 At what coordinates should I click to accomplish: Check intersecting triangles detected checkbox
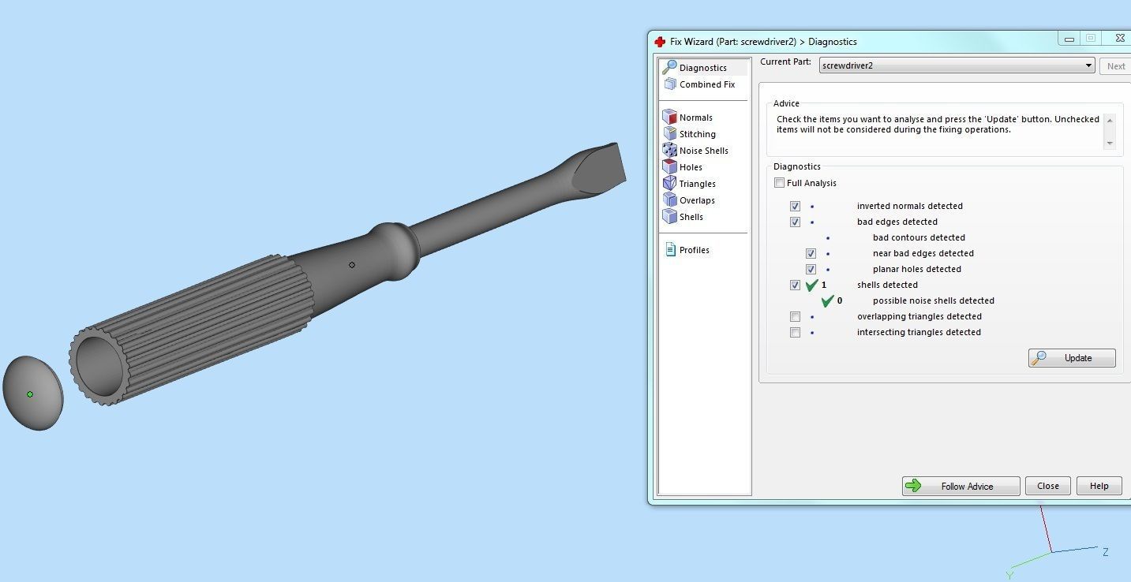[795, 332]
